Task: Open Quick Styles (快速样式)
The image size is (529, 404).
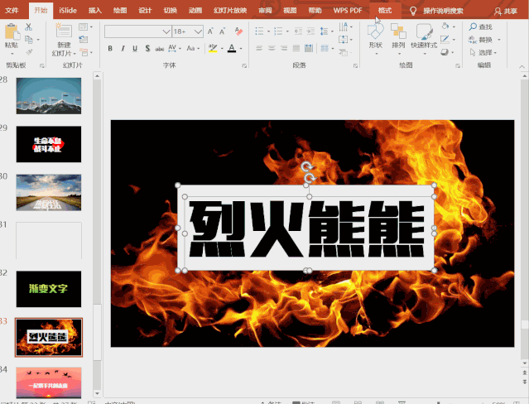Action: (424, 38)
